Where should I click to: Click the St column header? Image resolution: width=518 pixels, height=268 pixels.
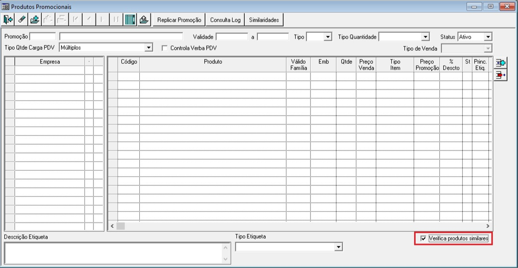(467, 65)
